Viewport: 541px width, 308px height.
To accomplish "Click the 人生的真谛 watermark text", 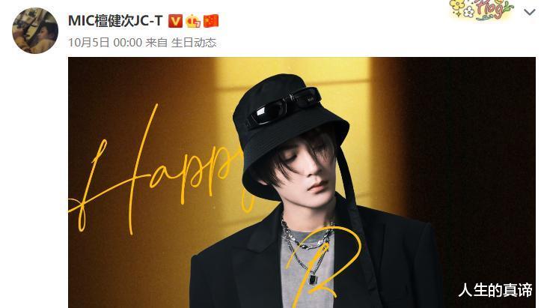I will click(x=495, y=290).
